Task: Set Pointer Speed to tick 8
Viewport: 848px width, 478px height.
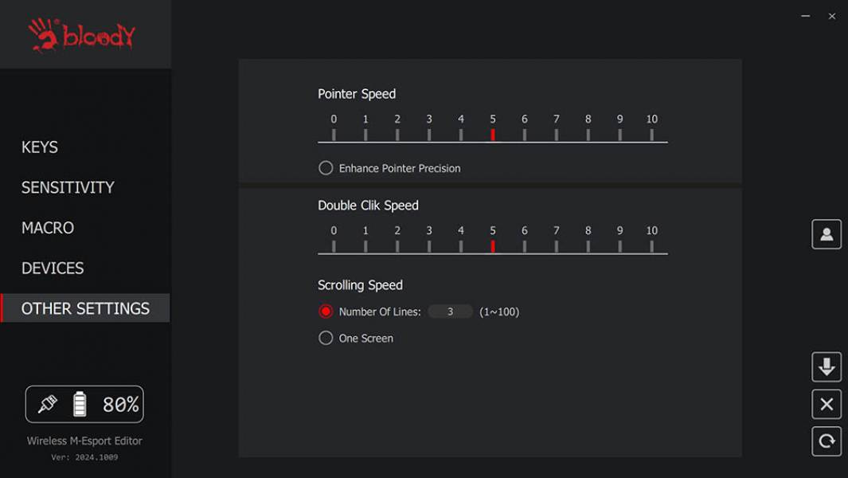Action: click(588, 135)
